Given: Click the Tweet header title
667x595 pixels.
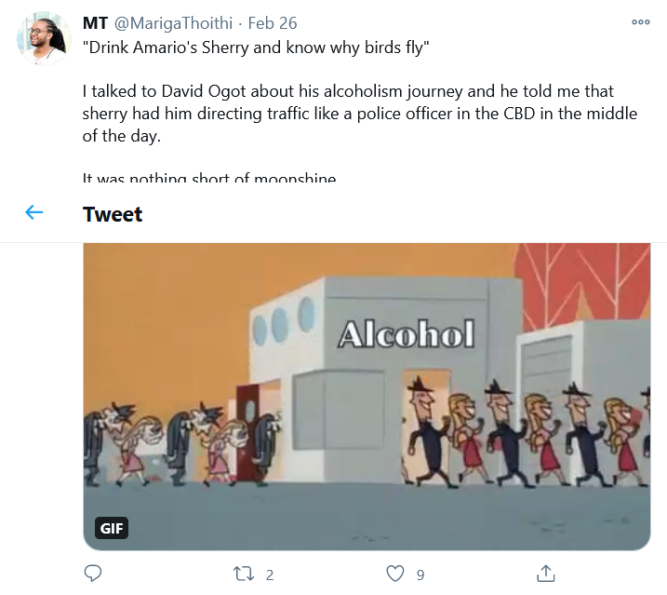Looking at the screenshot, I should pyautogui.click(x=113, y=214).
